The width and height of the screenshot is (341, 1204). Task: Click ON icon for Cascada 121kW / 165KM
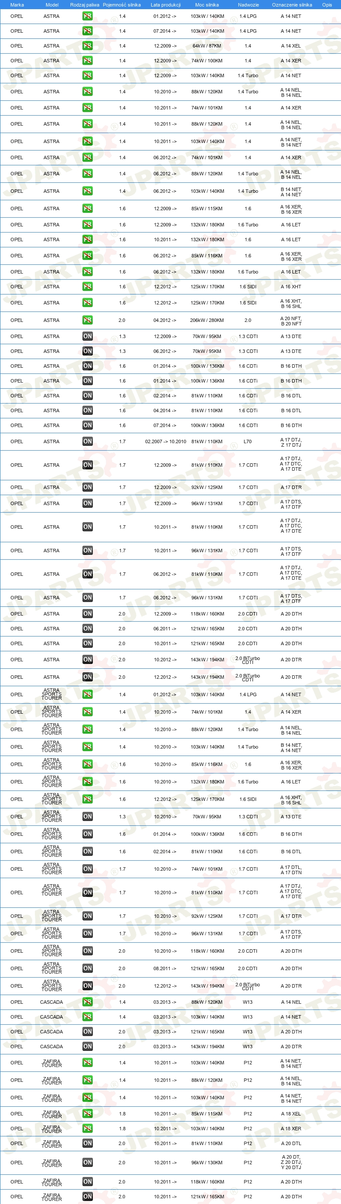[87, 1032]
